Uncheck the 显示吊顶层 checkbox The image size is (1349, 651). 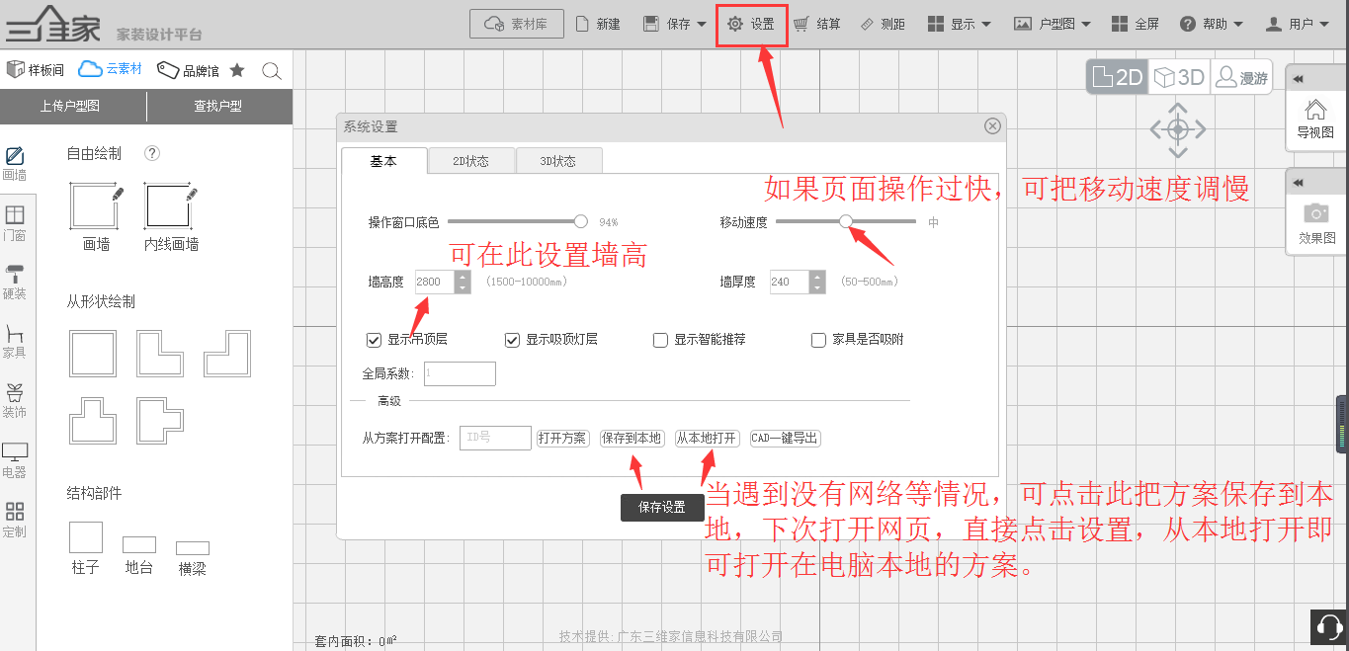(x=374, y=340)
